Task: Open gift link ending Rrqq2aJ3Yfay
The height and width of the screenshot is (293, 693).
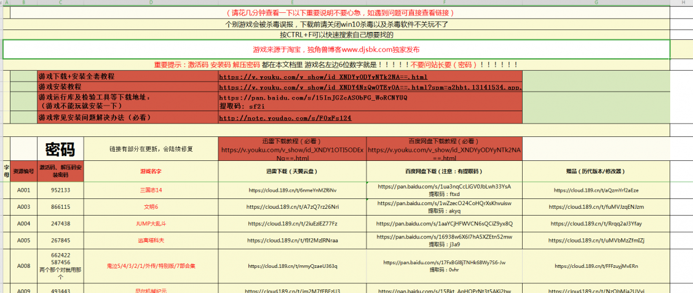Action: click(596, 224)
